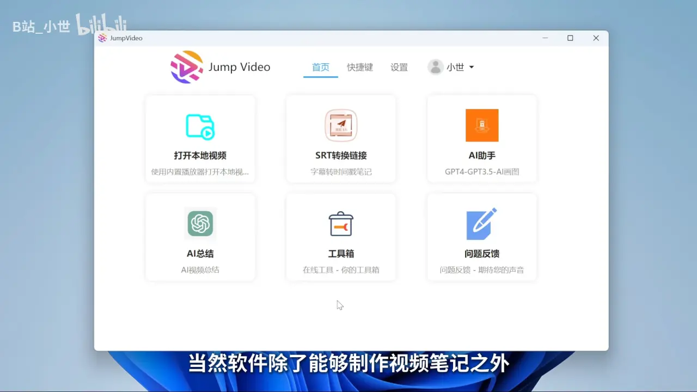
Task: Go to the 设置 tab
Action: [x=399, y=68]
